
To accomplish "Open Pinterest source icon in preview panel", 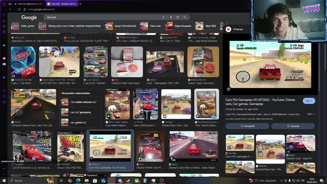I will 228,29.
